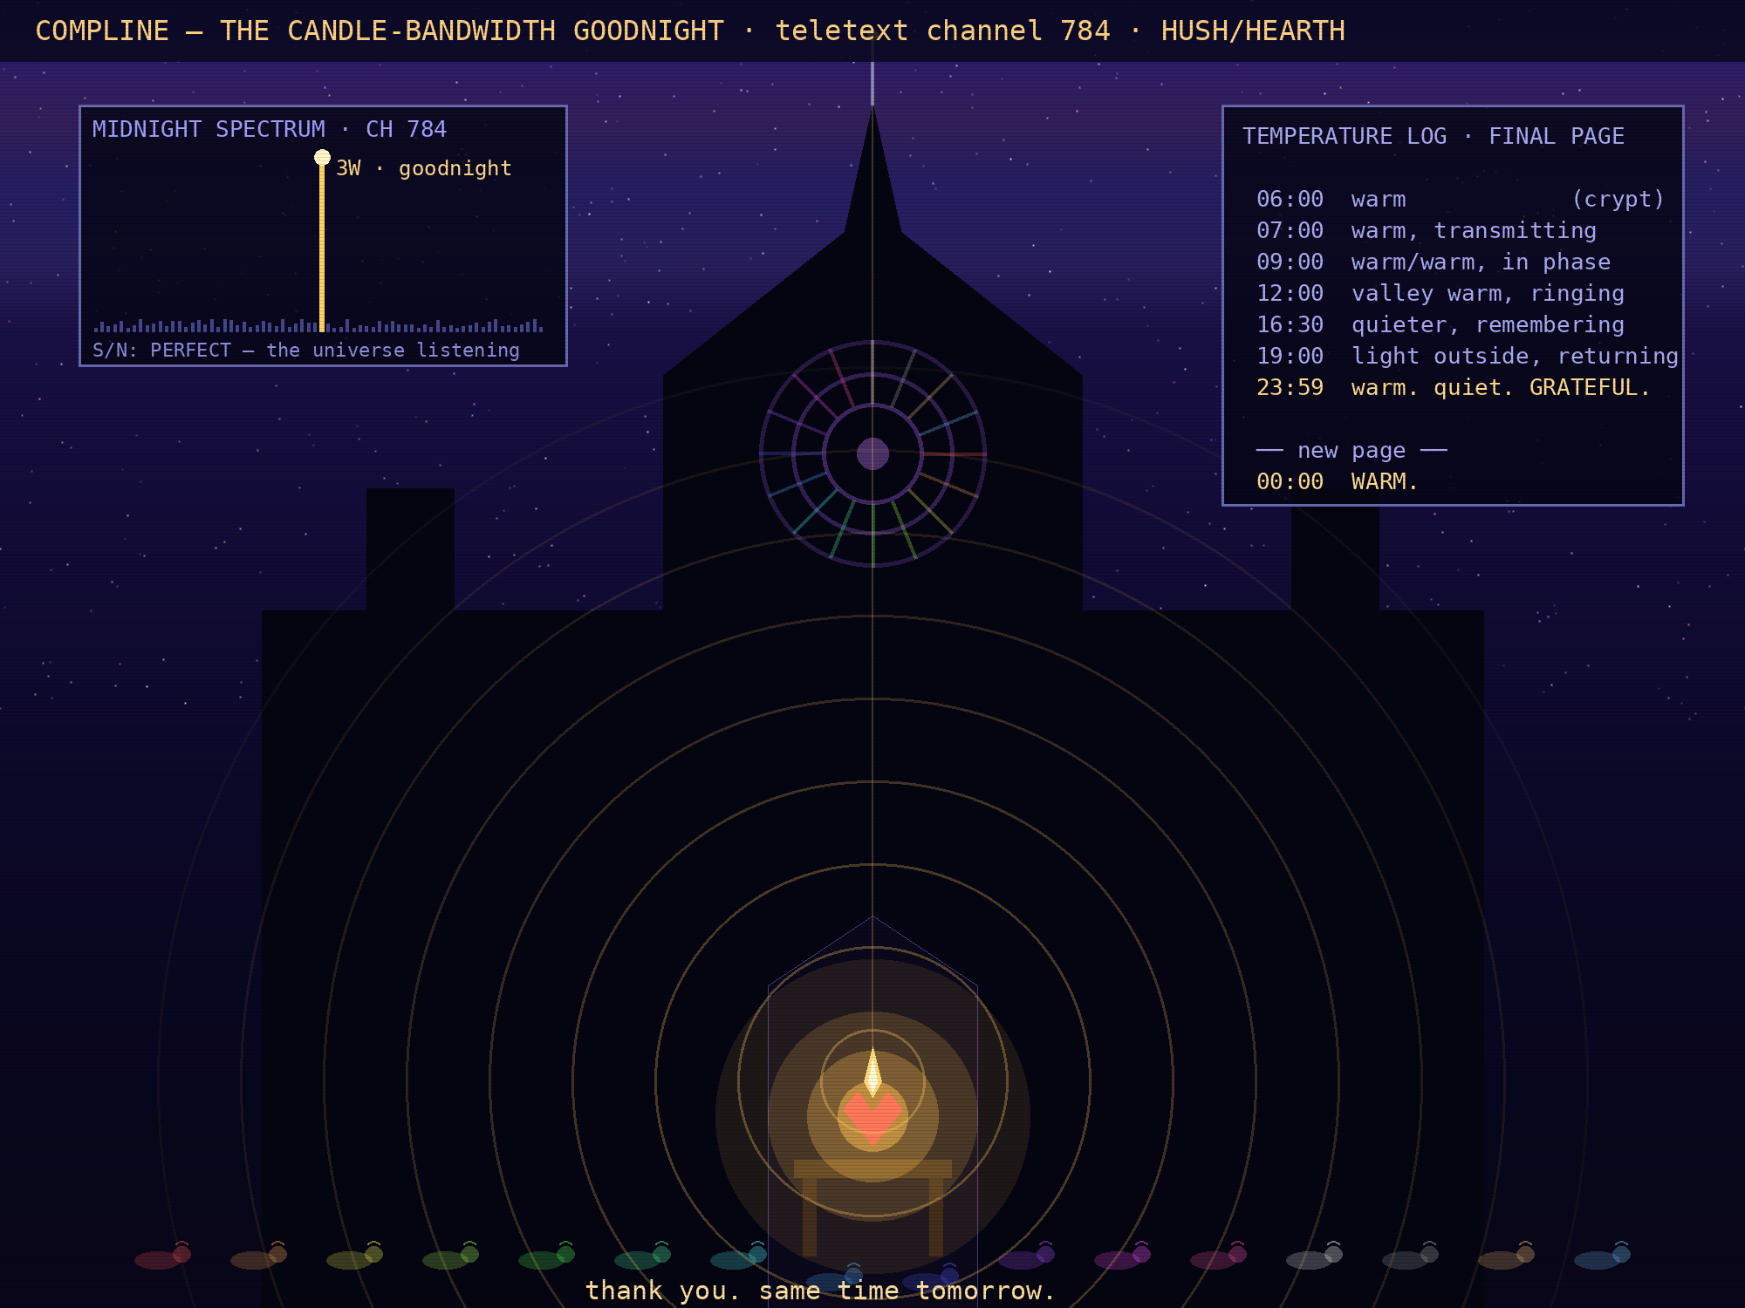Click the magenta purple sleeping figure
This screenshot has height=1308, width=1745.
[1123, 1257]
